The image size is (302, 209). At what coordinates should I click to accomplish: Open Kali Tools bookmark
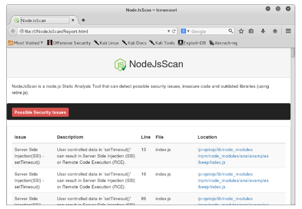(162, 43)
